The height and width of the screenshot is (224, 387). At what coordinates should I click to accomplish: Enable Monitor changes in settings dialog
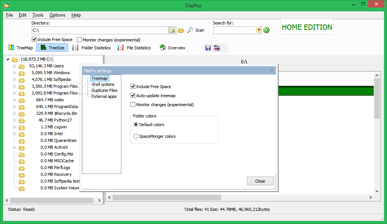[x=133, y=105]
